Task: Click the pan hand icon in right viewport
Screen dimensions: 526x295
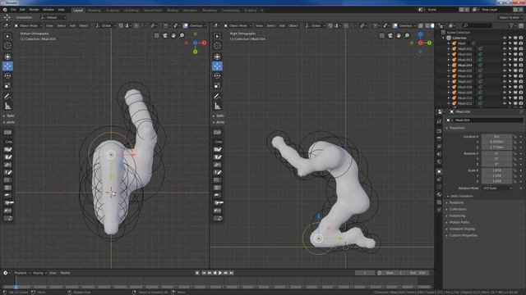Action: click(399, 35)
